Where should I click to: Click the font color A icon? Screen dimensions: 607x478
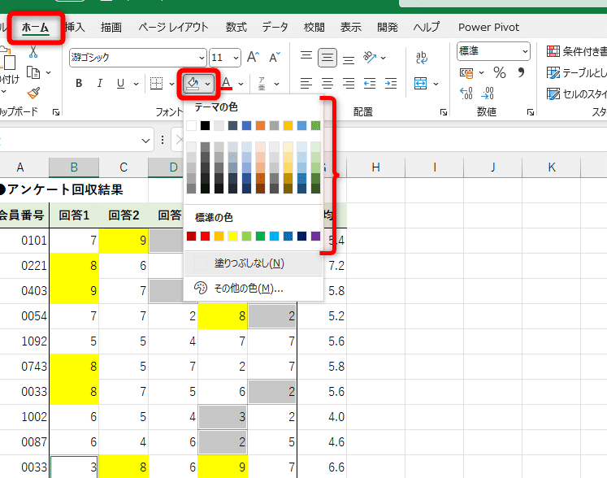(226, 83)
